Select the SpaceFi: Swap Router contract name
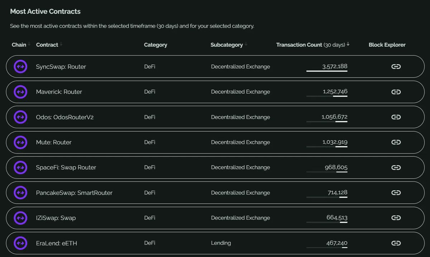 [66, 168]
